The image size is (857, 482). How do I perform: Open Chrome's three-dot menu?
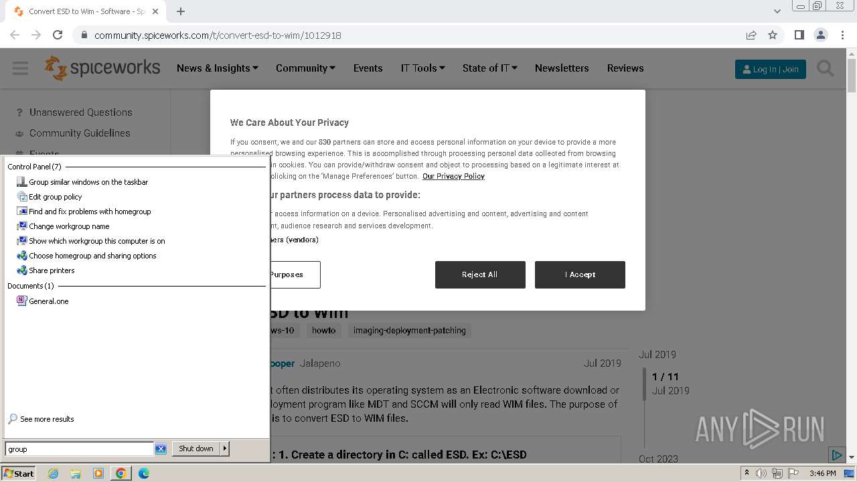tap(842, 35)
